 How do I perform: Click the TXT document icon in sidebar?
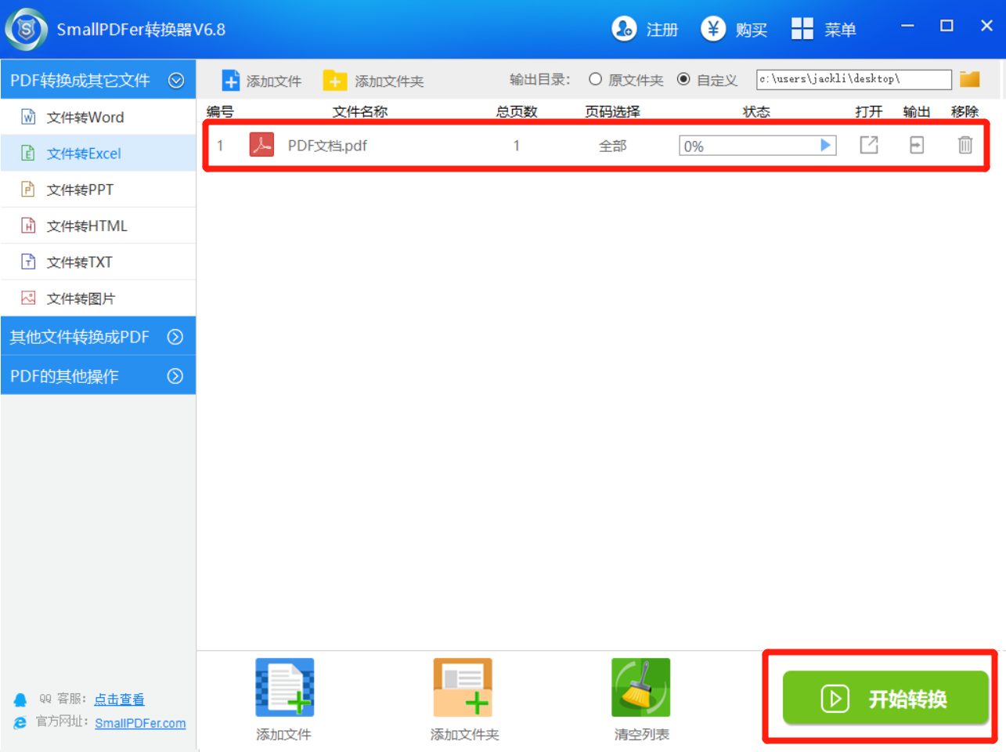tap(28, 262)
